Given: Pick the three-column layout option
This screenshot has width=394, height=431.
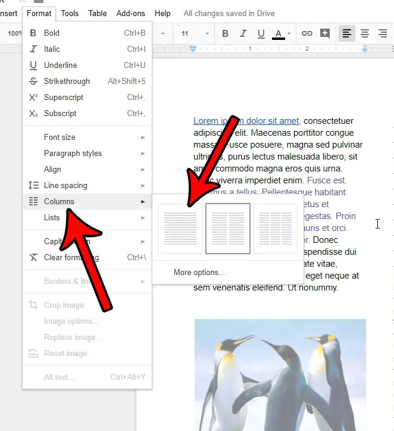Looking at the screenshot, I should pyautogui.click(x=276, y=228).
